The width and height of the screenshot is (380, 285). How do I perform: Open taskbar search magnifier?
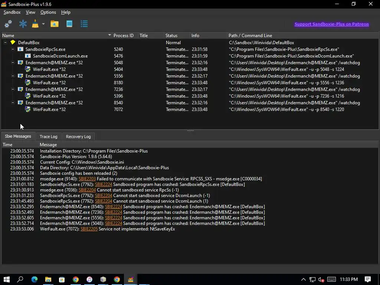point(20,279)
